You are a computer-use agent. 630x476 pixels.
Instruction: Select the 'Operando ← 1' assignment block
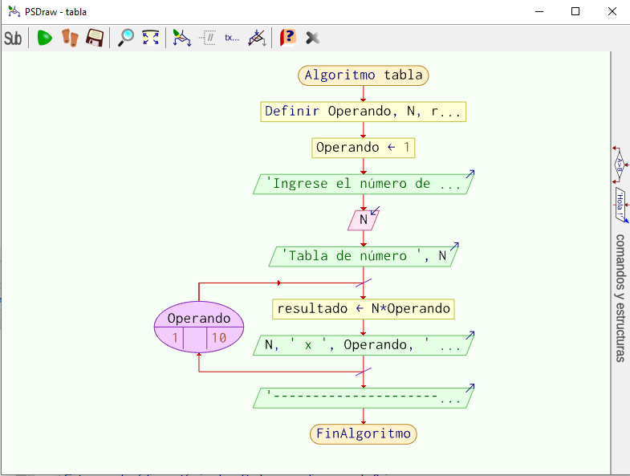tap(364, 148)
